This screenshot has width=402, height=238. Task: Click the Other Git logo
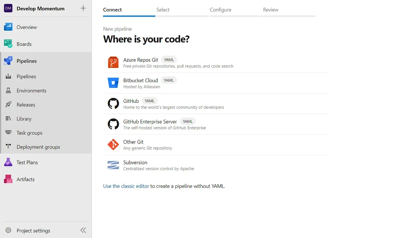[113, 145]
